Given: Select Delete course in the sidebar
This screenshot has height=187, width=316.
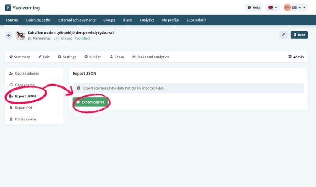Looking at the screenshot, I should click(34, 119).
